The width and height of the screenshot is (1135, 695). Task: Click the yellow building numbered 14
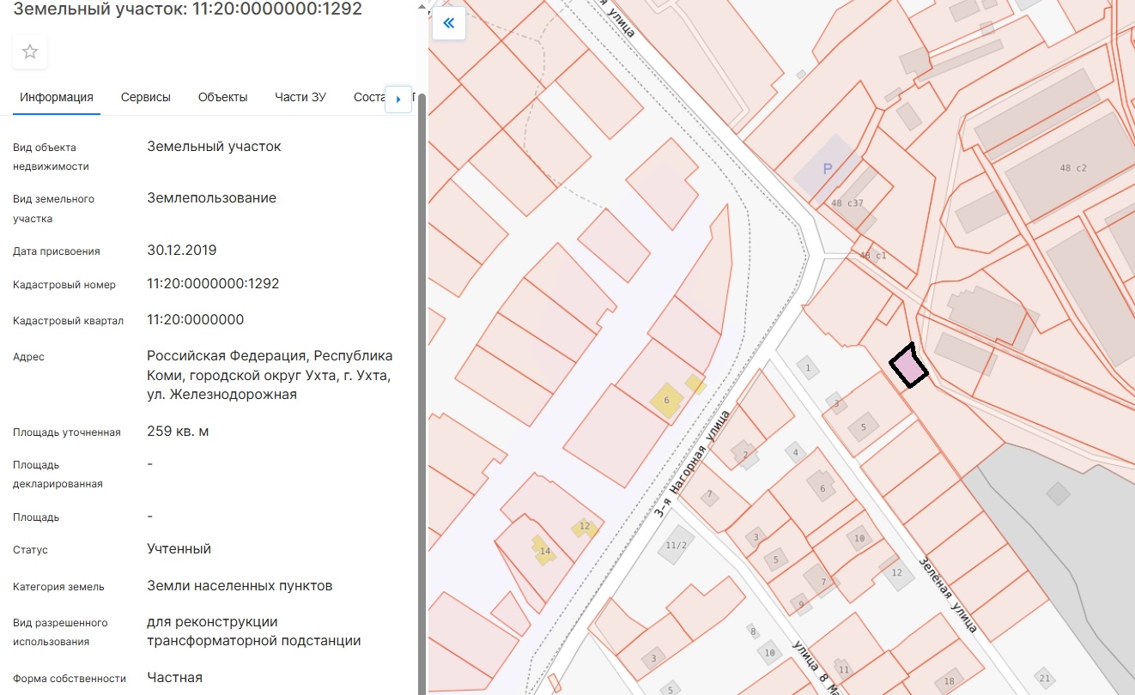[x=543, y=550]
